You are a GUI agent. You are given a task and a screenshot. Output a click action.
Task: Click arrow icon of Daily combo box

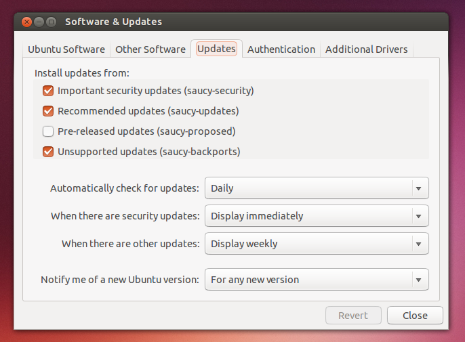418,188
